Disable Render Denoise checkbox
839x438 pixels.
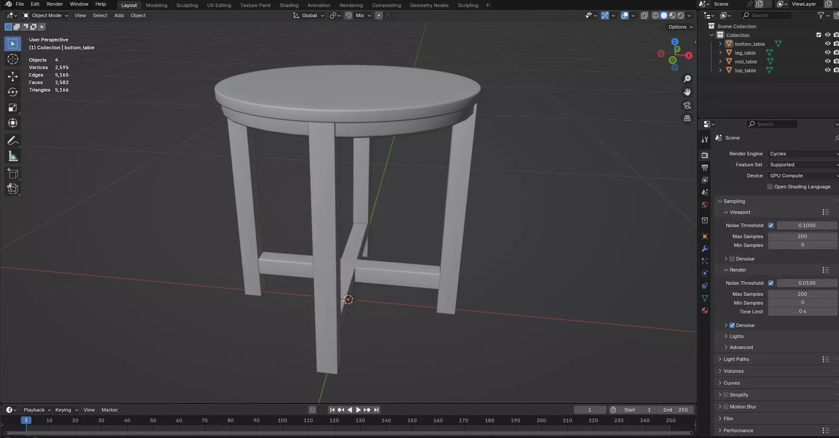point(732,325)
